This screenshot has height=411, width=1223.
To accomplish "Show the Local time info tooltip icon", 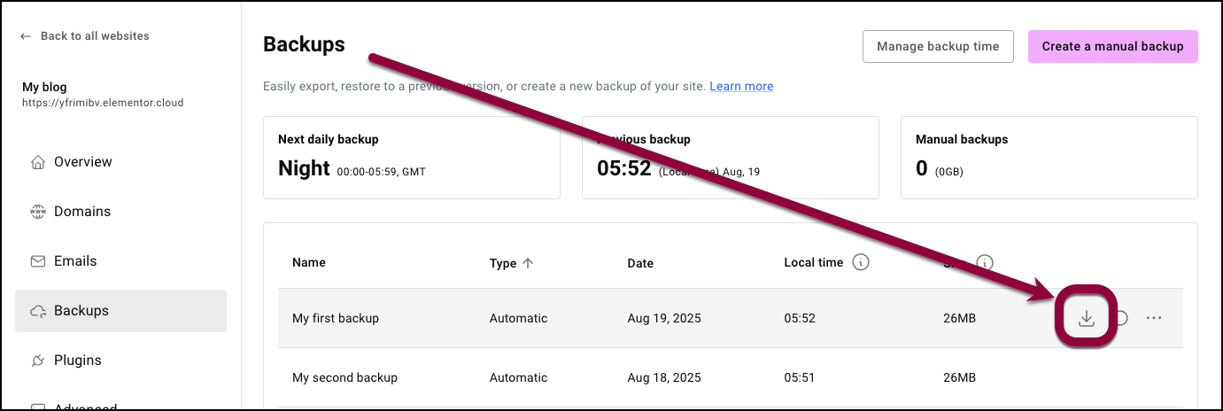I will point(860,263).
